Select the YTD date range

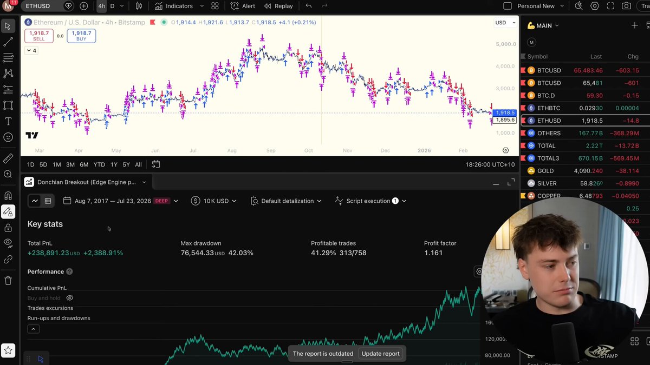point(99,164)
